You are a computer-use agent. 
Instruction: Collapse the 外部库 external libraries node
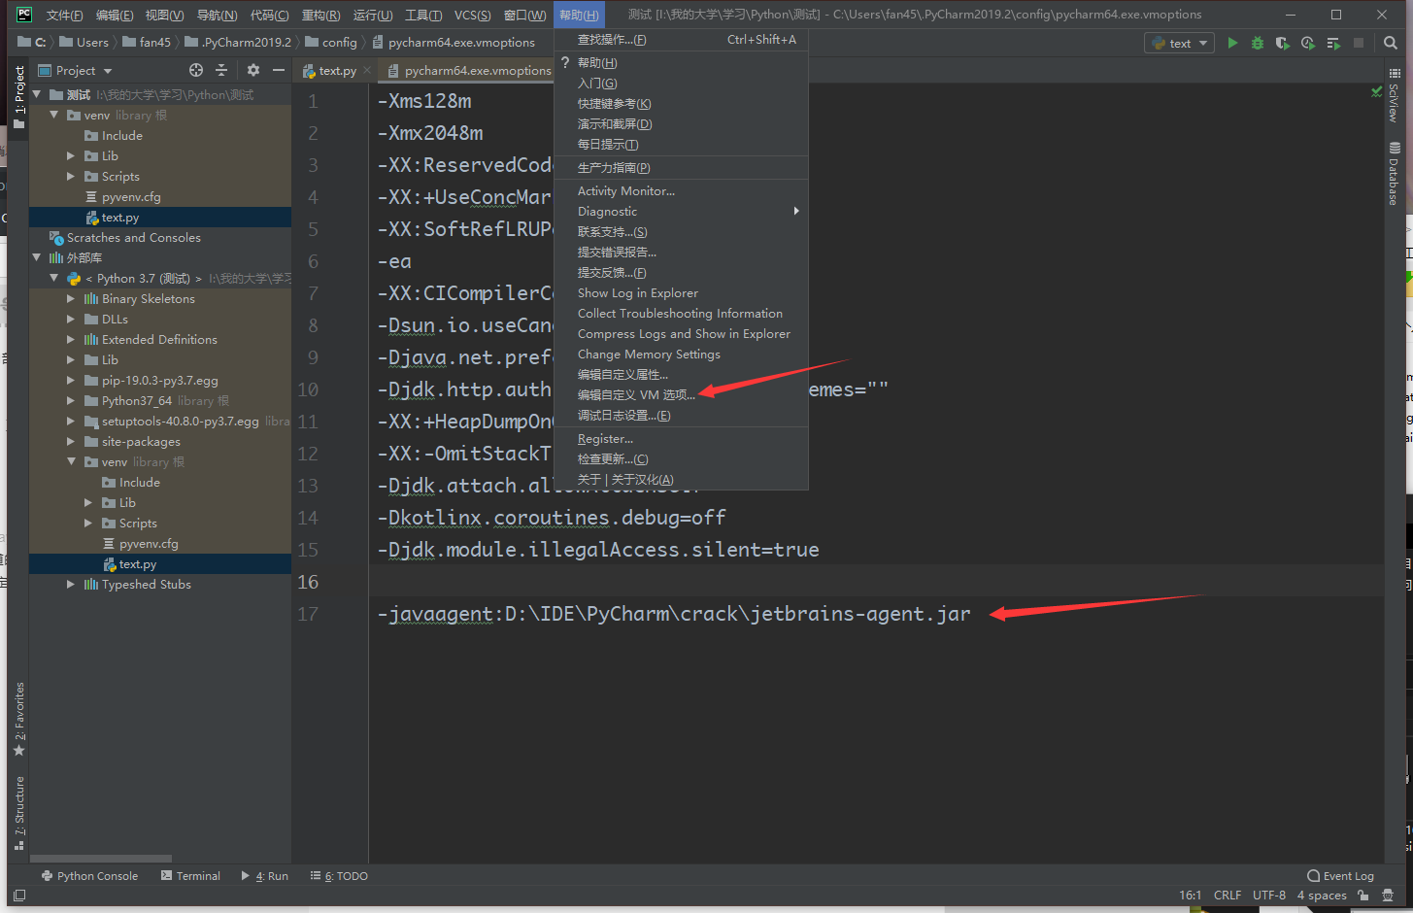[x=37, y=257]
